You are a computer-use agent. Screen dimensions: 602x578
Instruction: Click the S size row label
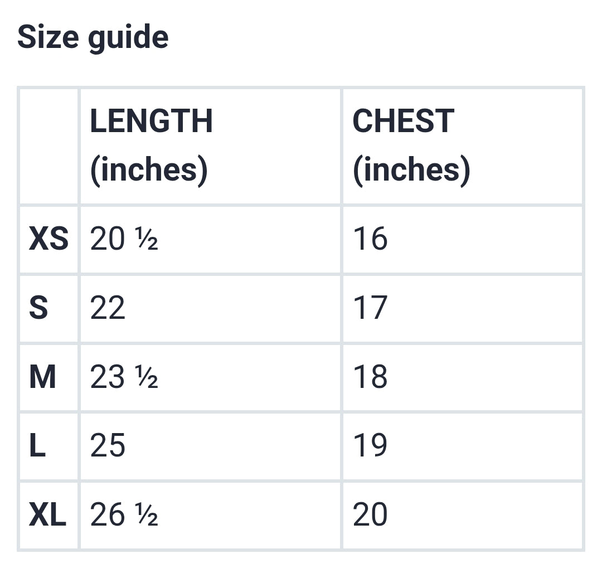coord(38,308)
